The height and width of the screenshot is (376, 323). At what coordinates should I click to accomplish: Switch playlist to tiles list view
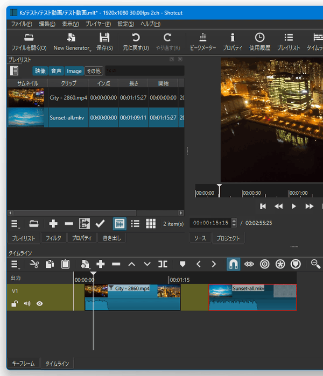click(135, 224)
